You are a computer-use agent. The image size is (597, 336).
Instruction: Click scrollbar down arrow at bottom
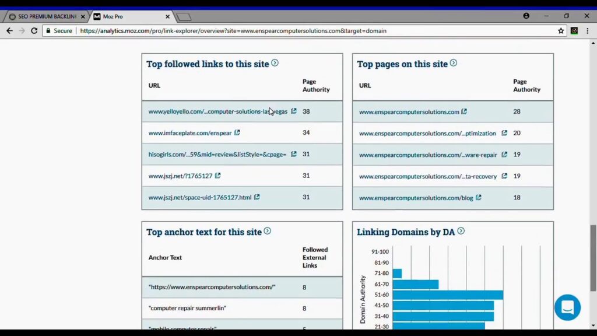tap(593, 325)
